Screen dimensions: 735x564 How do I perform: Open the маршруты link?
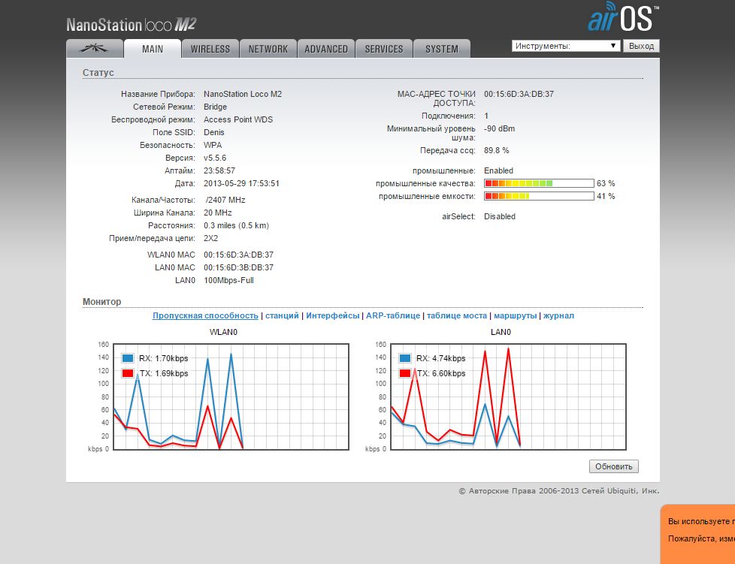click(x=515, y=315)
